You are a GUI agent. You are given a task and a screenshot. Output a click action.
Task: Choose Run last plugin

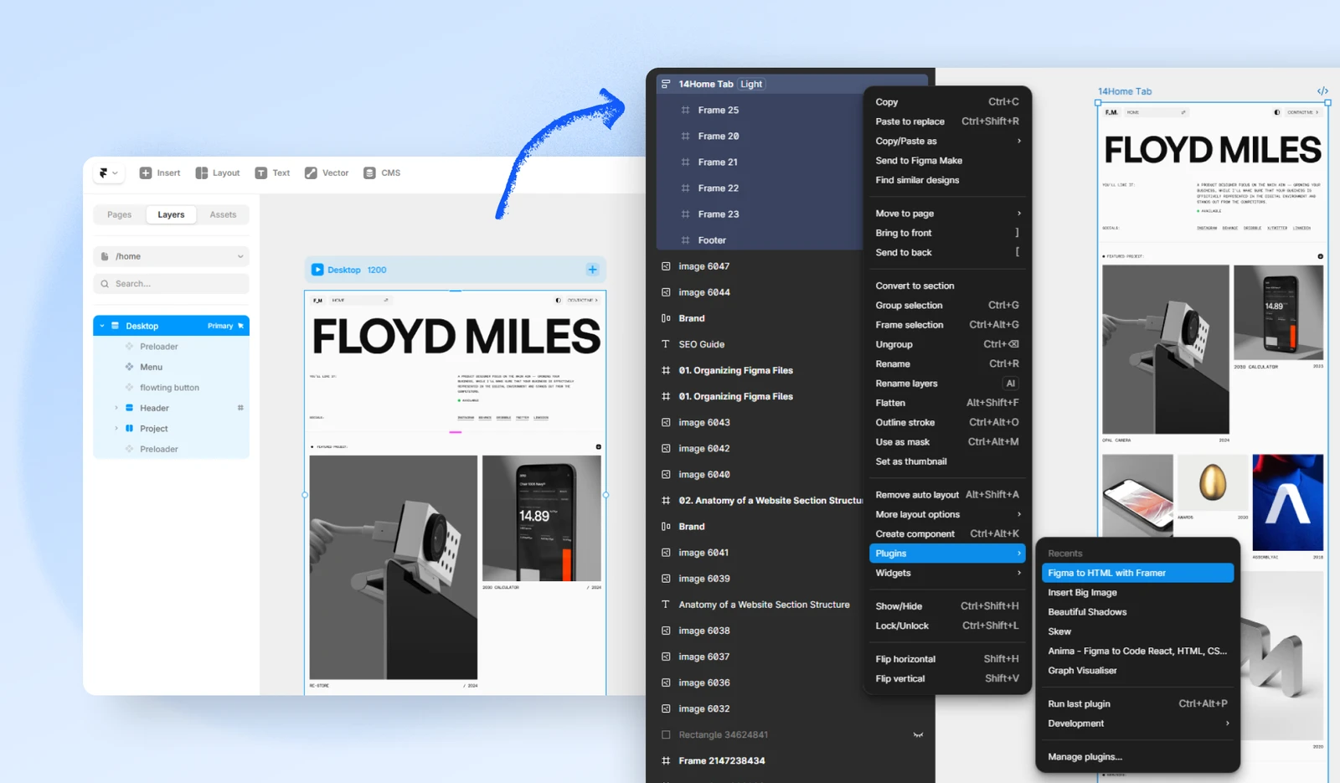pyautogui.click(x=1137, y=703)
